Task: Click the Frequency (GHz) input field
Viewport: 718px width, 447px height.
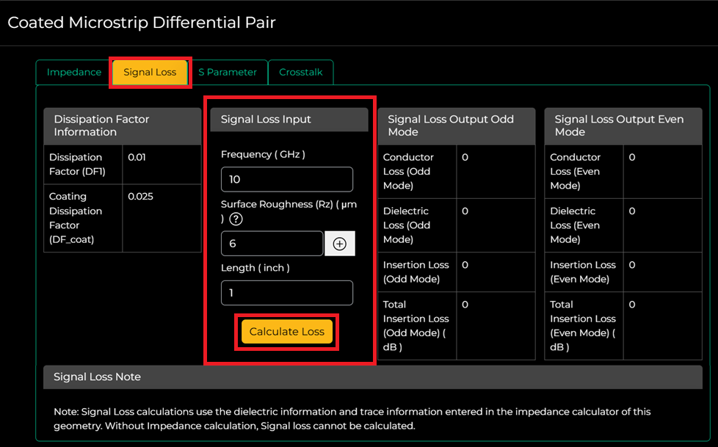Action: click(x=286, y=179)
